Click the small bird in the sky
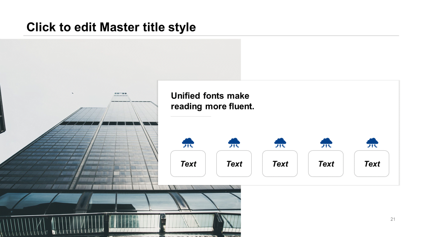 (73, 93)
